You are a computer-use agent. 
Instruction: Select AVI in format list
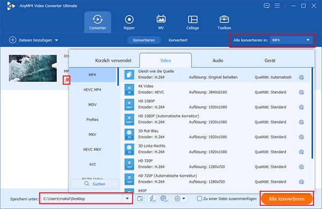(92, 165)
